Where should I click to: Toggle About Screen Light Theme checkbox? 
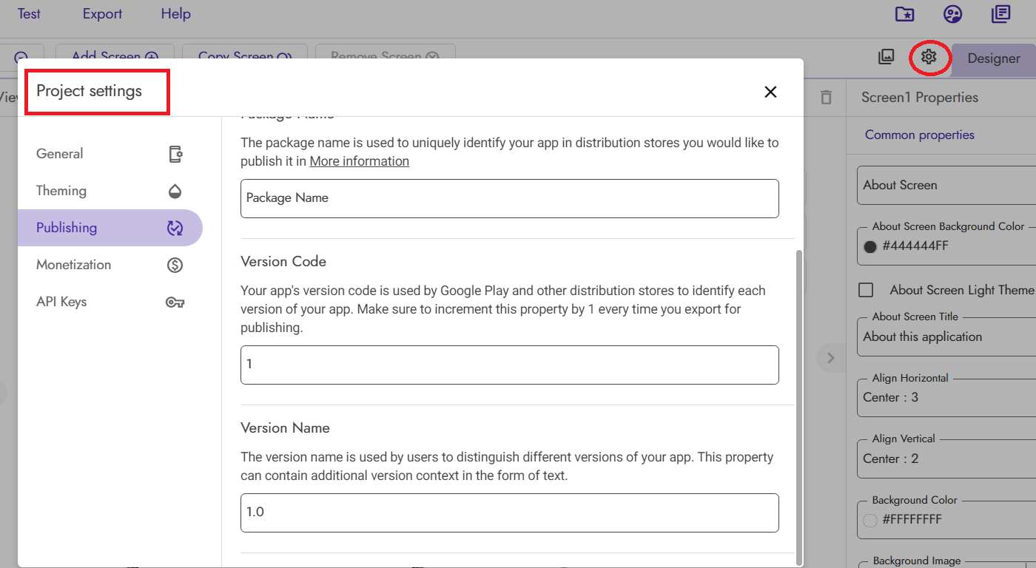coord(866,290)
